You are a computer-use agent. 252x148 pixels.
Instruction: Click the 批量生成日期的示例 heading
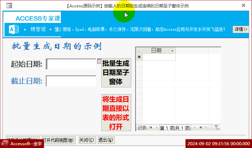[57, 46]
